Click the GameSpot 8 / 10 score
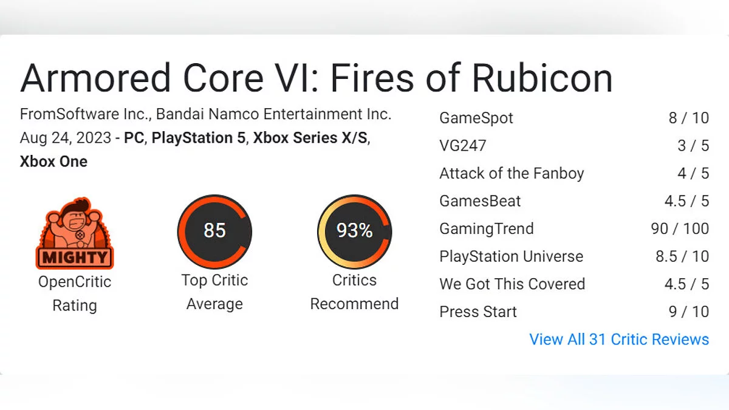Screen dimensions: 729x410 coord(688,118)
